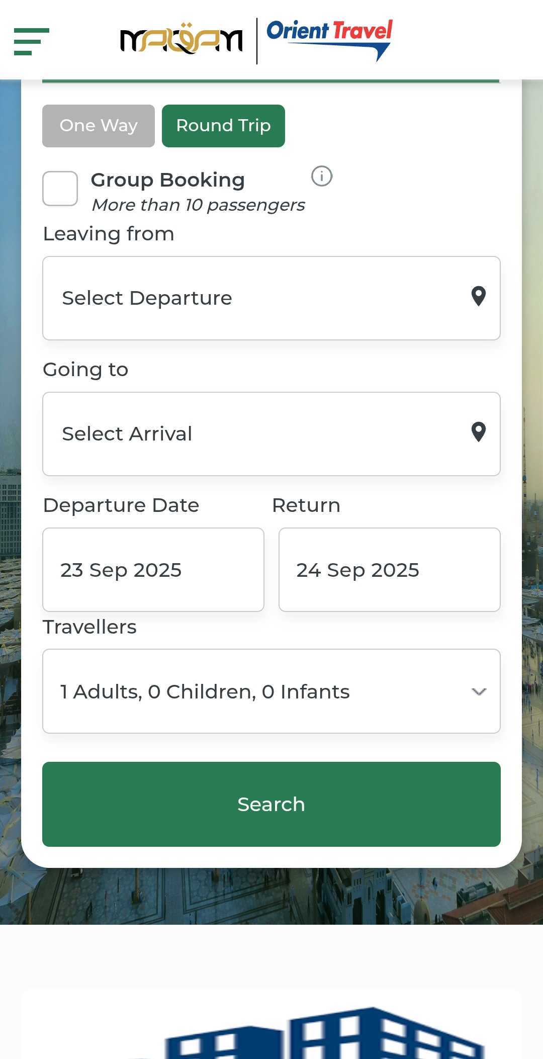Open the hamburger navigation menu
543x1059 pixels.
click(31, 41)
